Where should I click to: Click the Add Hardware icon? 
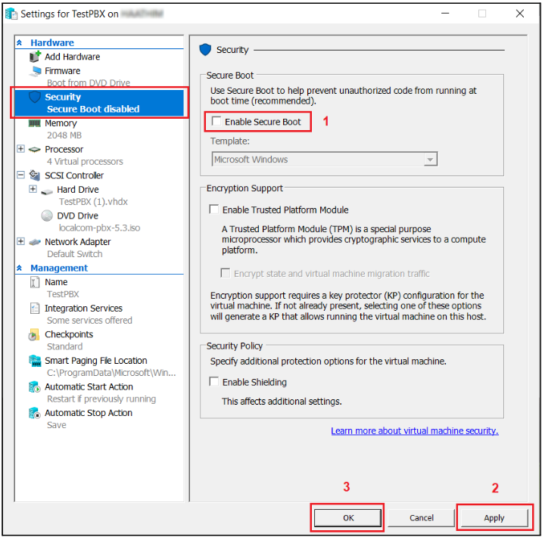(x=34, y=57)
